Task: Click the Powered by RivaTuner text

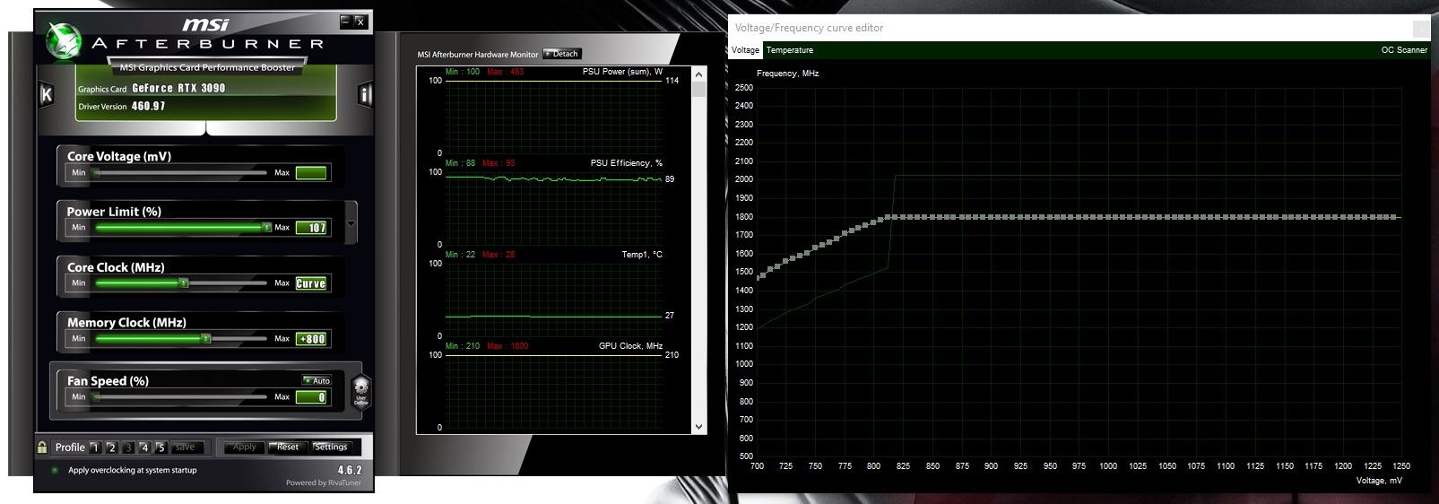Action: (324, 482)
